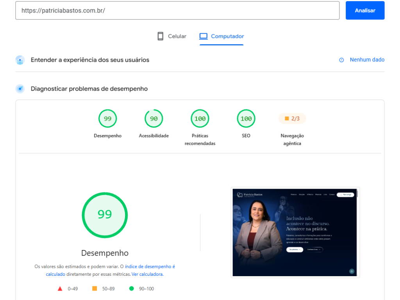Click the Acessibilidade label
The height and width of the screenshot is (300, 400).
[x=154, y=136]
